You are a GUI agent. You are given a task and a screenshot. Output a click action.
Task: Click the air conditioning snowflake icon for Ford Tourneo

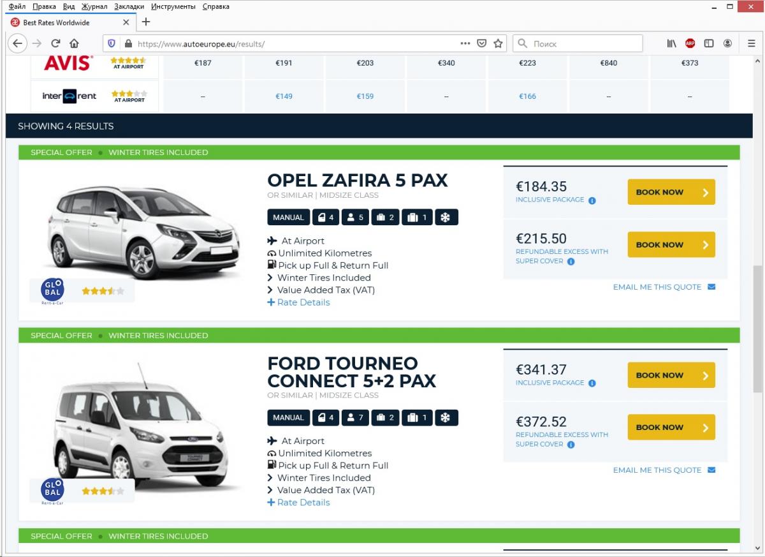[446, 418]
